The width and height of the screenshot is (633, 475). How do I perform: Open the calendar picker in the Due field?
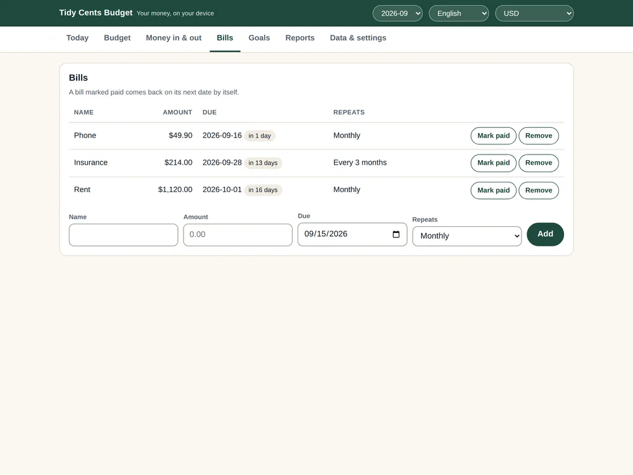click(x=396, y=234)
